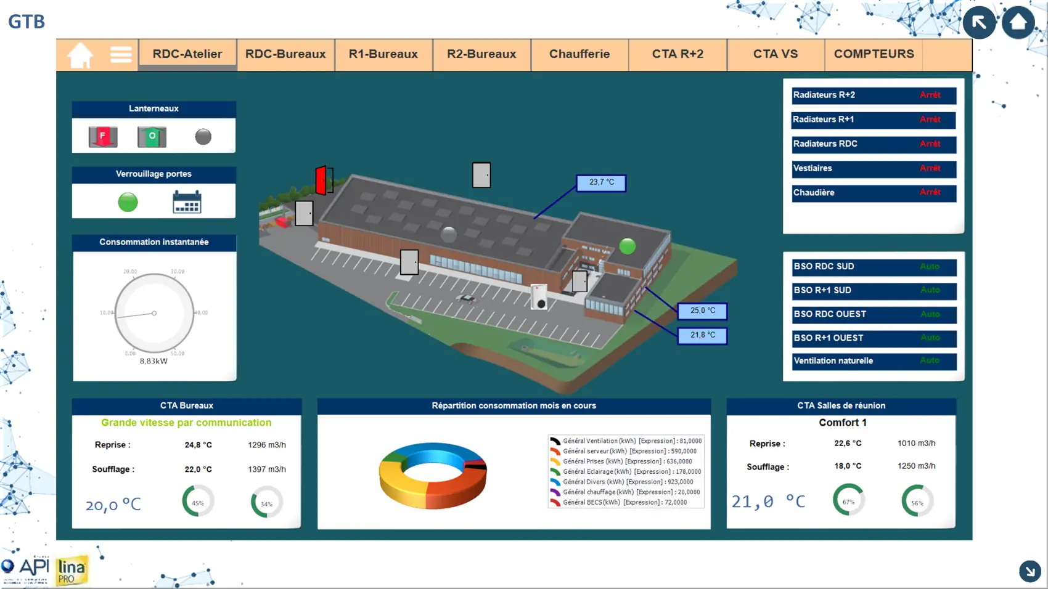This screenshot has height=589, width=1048.
Task: Click the orange home icon in the navigation bar
Action: click(x=80, y=55)
